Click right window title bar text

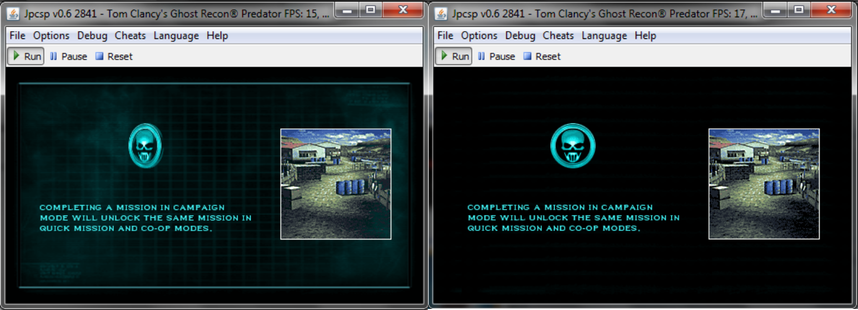(x=605, y=13)
